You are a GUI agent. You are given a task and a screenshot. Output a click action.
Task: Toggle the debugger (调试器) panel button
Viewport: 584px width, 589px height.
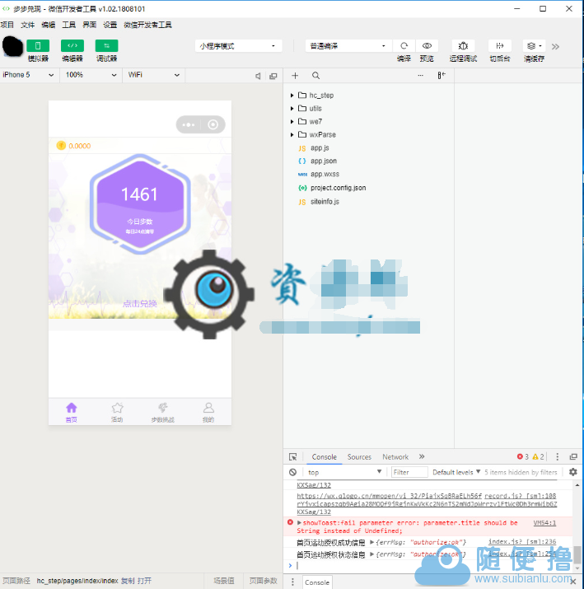coord(106,46)
